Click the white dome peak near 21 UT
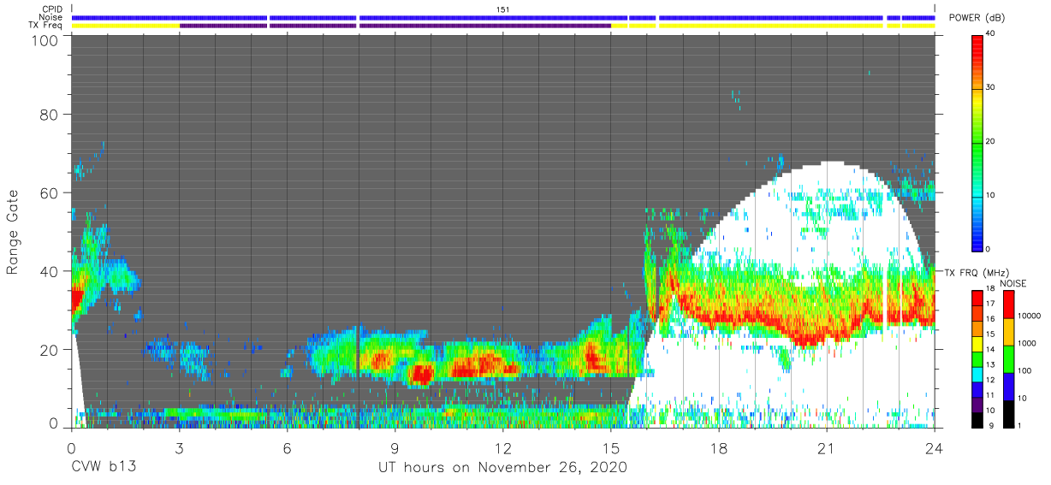Screen dimensions: 1051x485 click(x=830, y=164)
